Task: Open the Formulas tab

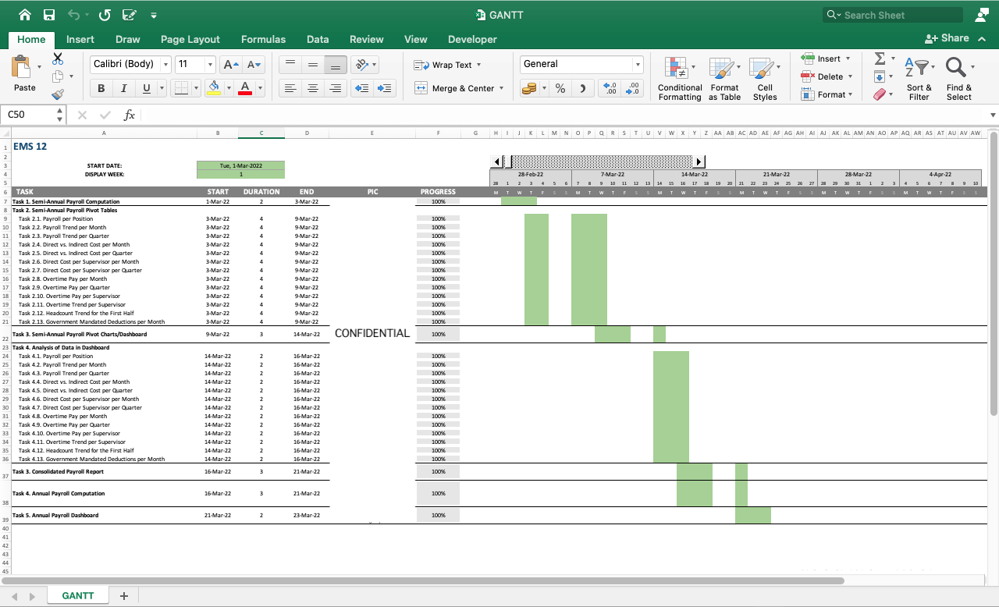Action: (x=263, y=39)
